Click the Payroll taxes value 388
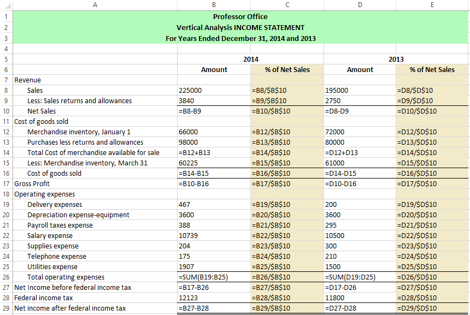This screenshot has height=315, width=470. coord(214,225)
